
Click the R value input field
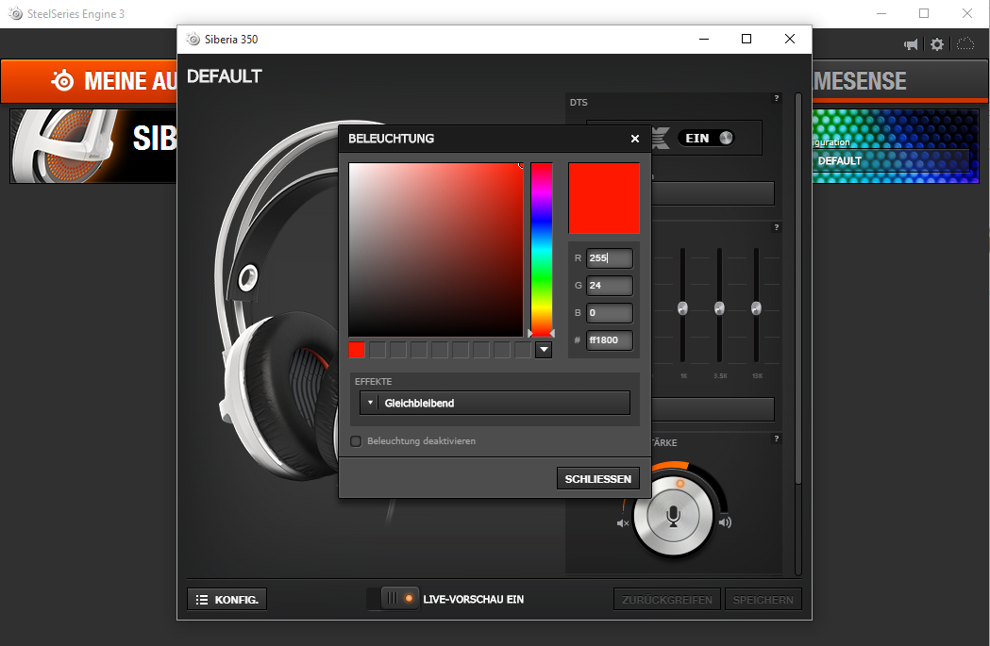point(610,258)
